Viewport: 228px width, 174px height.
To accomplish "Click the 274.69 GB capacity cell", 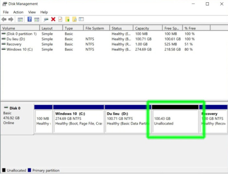I will 143,49.
